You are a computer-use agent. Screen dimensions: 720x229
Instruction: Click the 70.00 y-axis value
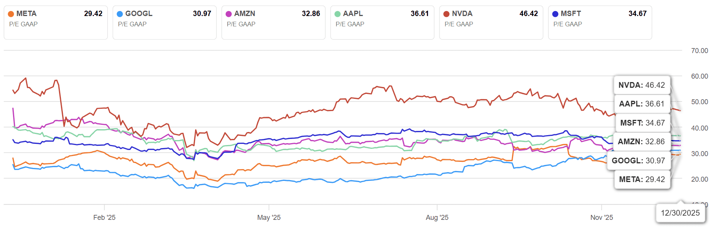[x=699, y=51]
